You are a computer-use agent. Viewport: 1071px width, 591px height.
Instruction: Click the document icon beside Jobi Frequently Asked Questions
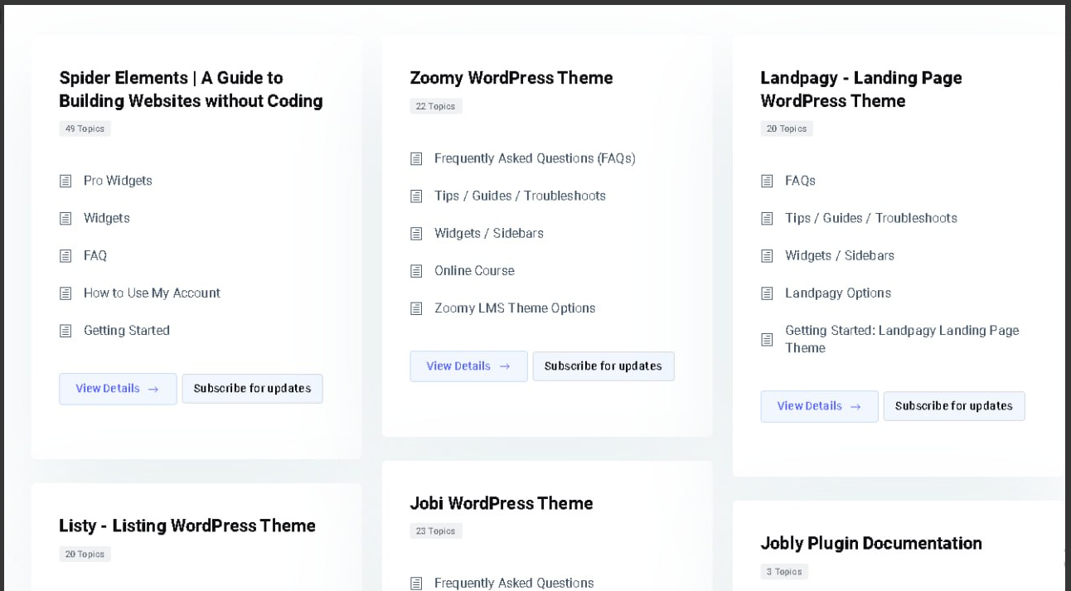pyautogui.click(x=416, y=584)
